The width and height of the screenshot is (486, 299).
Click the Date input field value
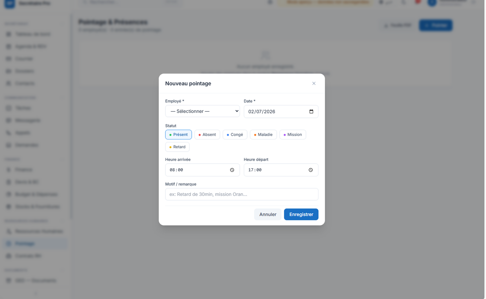point(262,112)
